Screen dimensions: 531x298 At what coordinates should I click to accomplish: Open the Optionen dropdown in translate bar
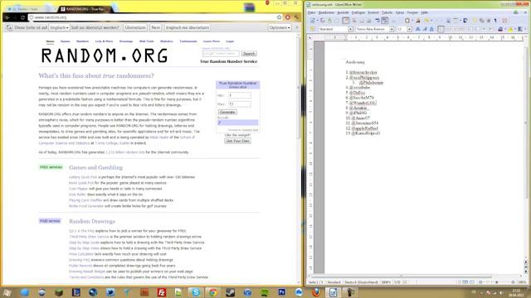pos(280,27)
